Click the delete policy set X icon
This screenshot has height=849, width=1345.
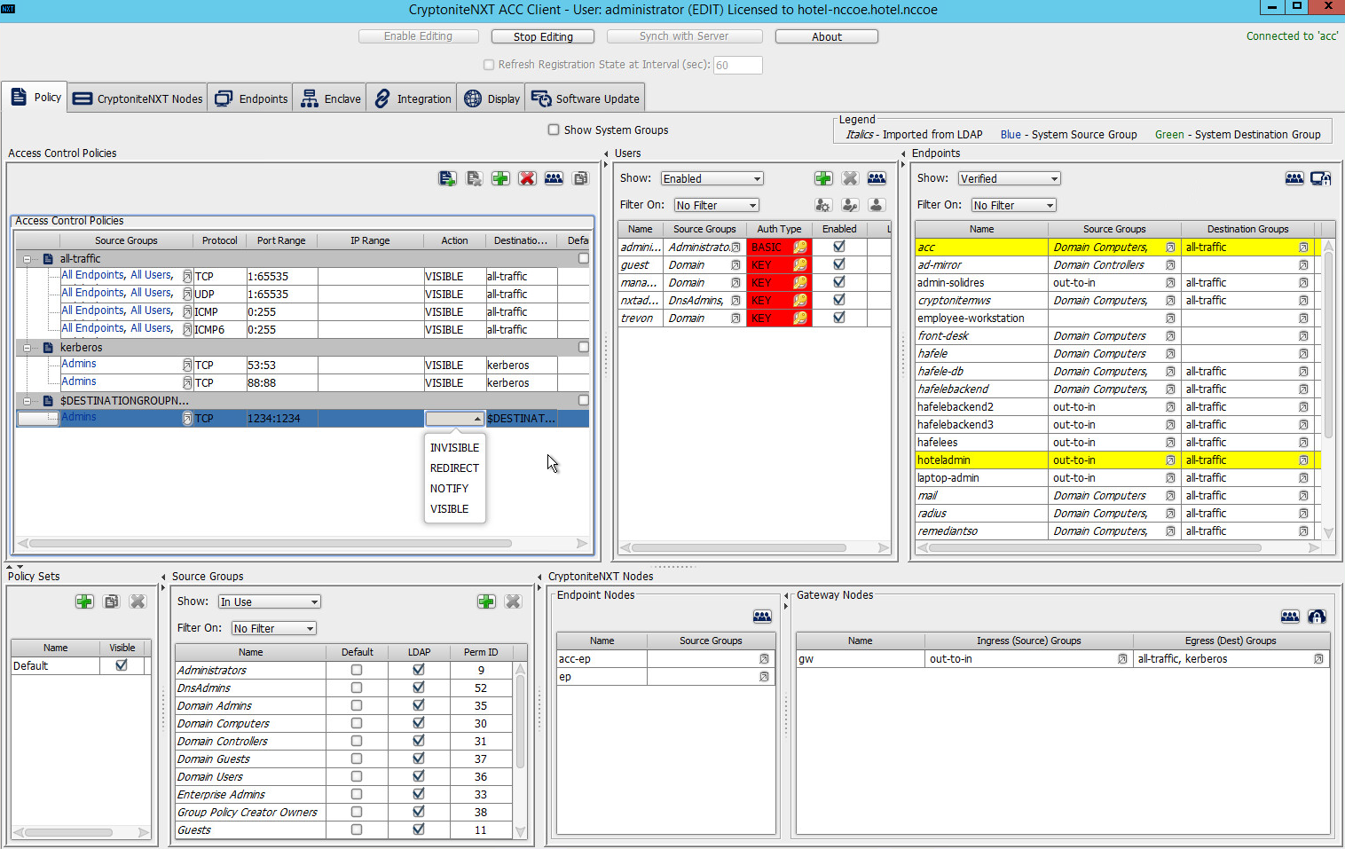pyautogui.click(x=138, y=601)
